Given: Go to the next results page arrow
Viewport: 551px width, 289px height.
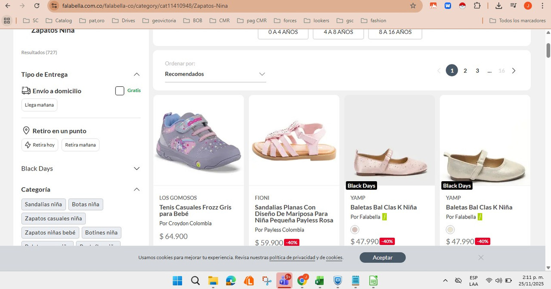Looking at the screenshot, I should tap(514, 71).
